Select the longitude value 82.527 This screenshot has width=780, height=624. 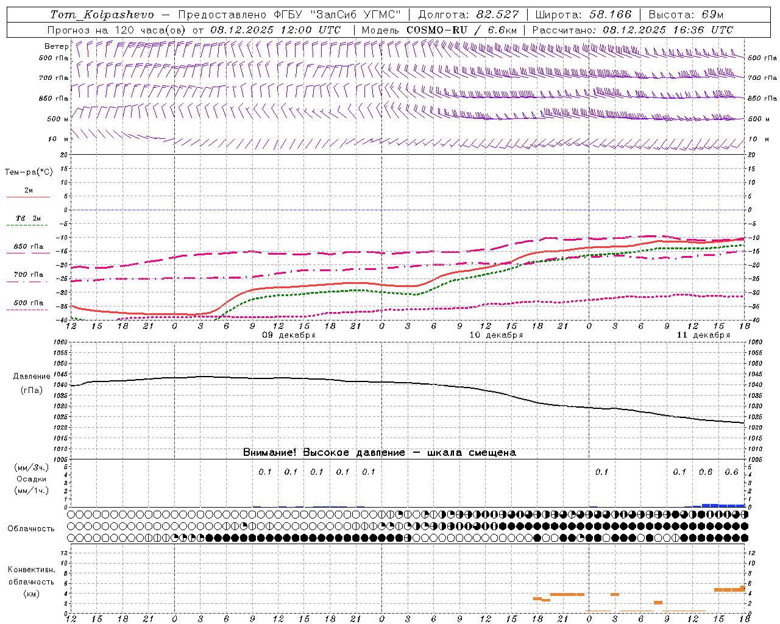click(498, 15)
